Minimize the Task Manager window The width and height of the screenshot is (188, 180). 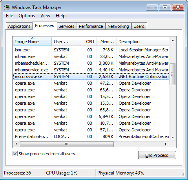[x=152, y=7]
